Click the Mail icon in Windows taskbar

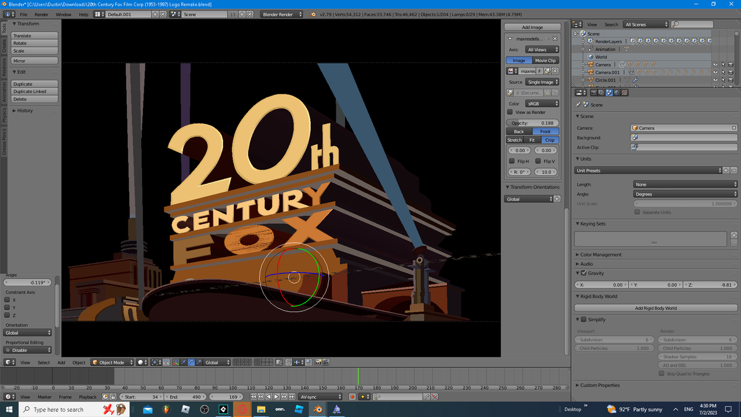148,409
